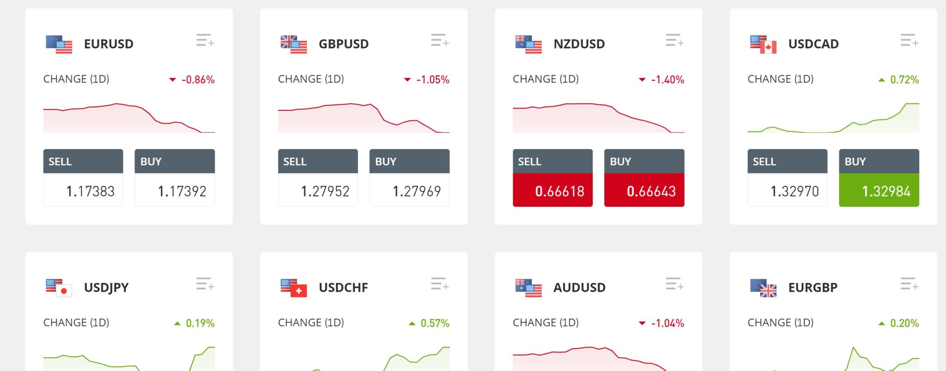
Task: Click the EURUSD flag pair icon
Action: [59, 44]
